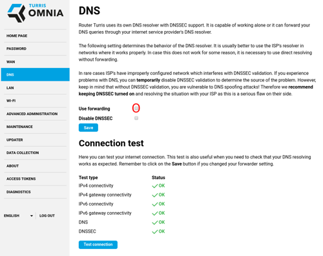Viewport: 323px width, 256px height.
Task: Tick the Disable DNSSEC checkbox
Action: (136, 118)
